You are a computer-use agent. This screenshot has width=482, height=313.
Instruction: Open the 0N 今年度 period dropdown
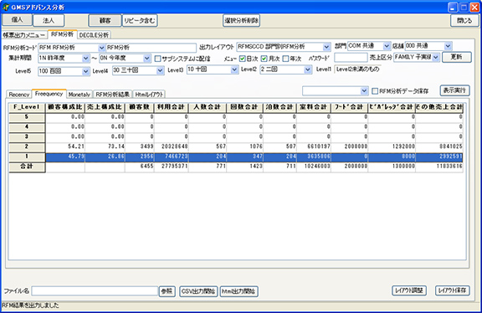click(147, 58)
